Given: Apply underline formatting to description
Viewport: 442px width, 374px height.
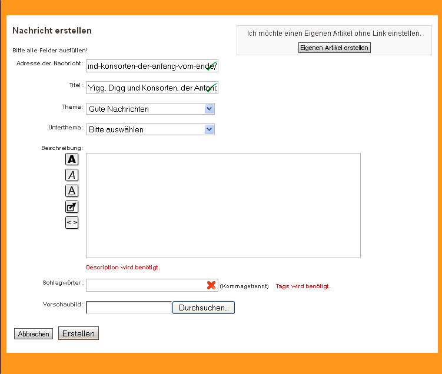Looking at the screenshot, I should (x=72, y=191).
